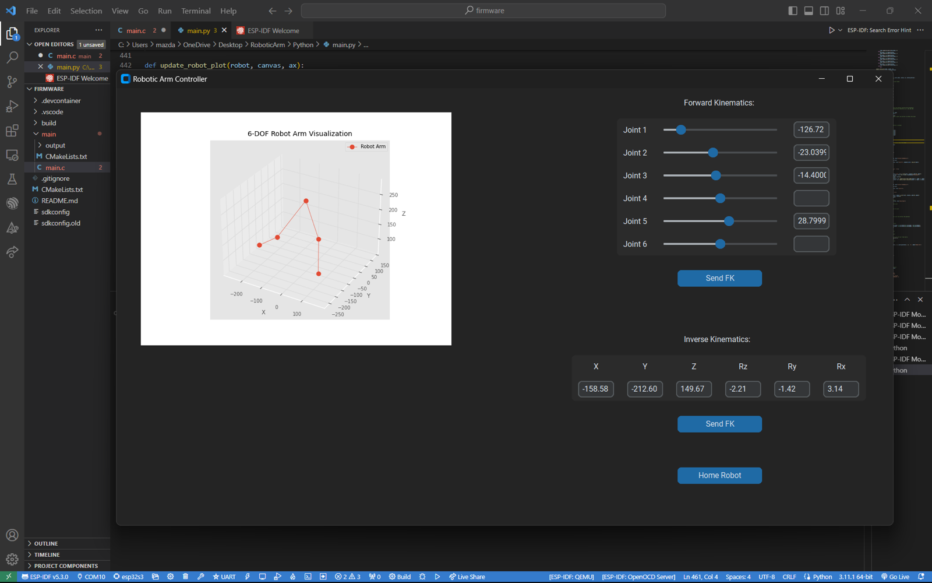Click the Live Share status bar item
This screenshot has height=583, width=932.
point(467,577)
